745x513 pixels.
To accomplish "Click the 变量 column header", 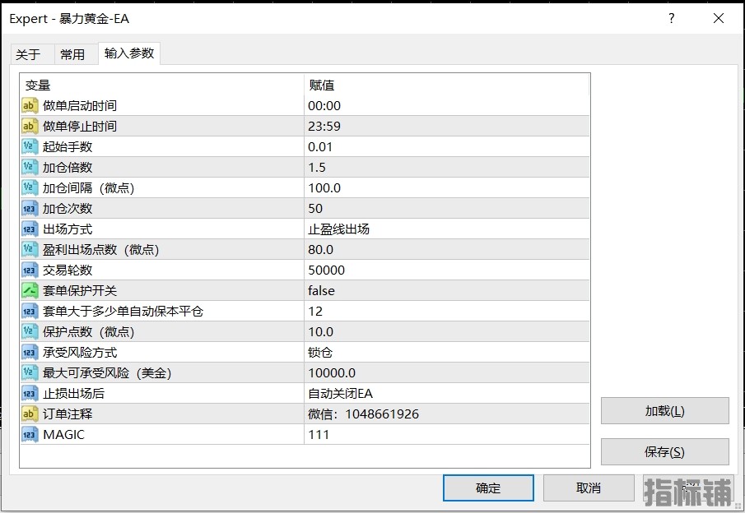I will pyautogui.click(x=161, y=85).
